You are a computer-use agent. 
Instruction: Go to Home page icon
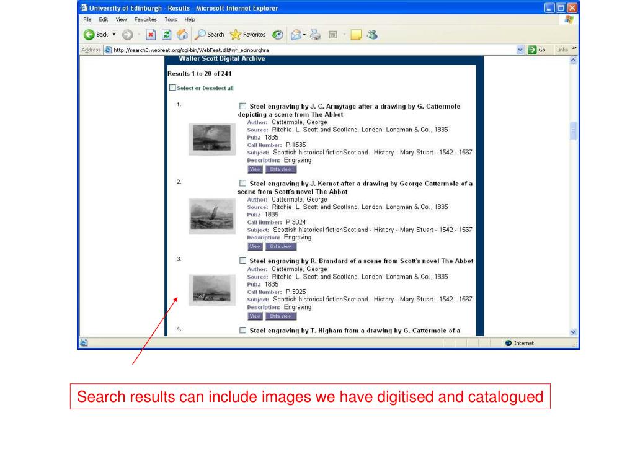[182, 35]
